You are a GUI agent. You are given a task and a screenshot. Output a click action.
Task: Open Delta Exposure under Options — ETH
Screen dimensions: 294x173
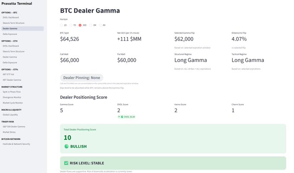point(10,63)
